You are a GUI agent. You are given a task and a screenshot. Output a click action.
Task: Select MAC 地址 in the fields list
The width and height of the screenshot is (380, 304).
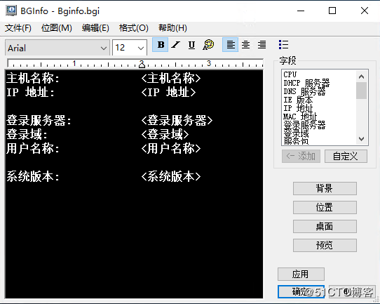300,117
